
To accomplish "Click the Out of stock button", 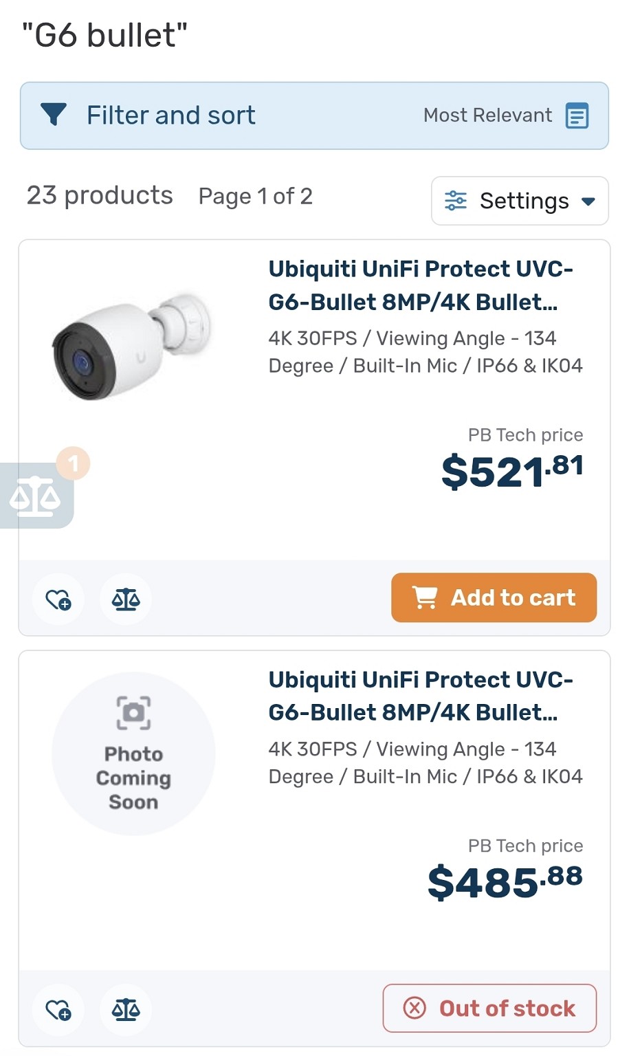I will click(489, 1009).
